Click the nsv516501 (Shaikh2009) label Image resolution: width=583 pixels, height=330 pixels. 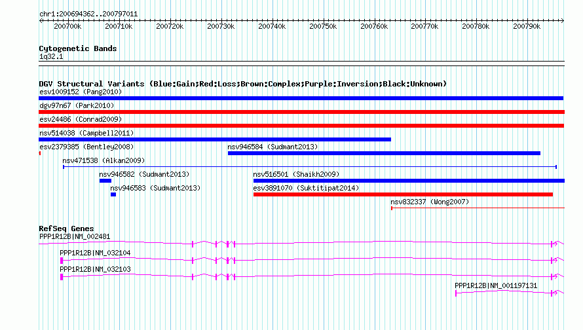[296, 174]
